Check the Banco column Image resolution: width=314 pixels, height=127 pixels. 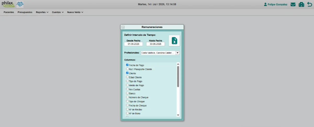(x=127, y=93)
